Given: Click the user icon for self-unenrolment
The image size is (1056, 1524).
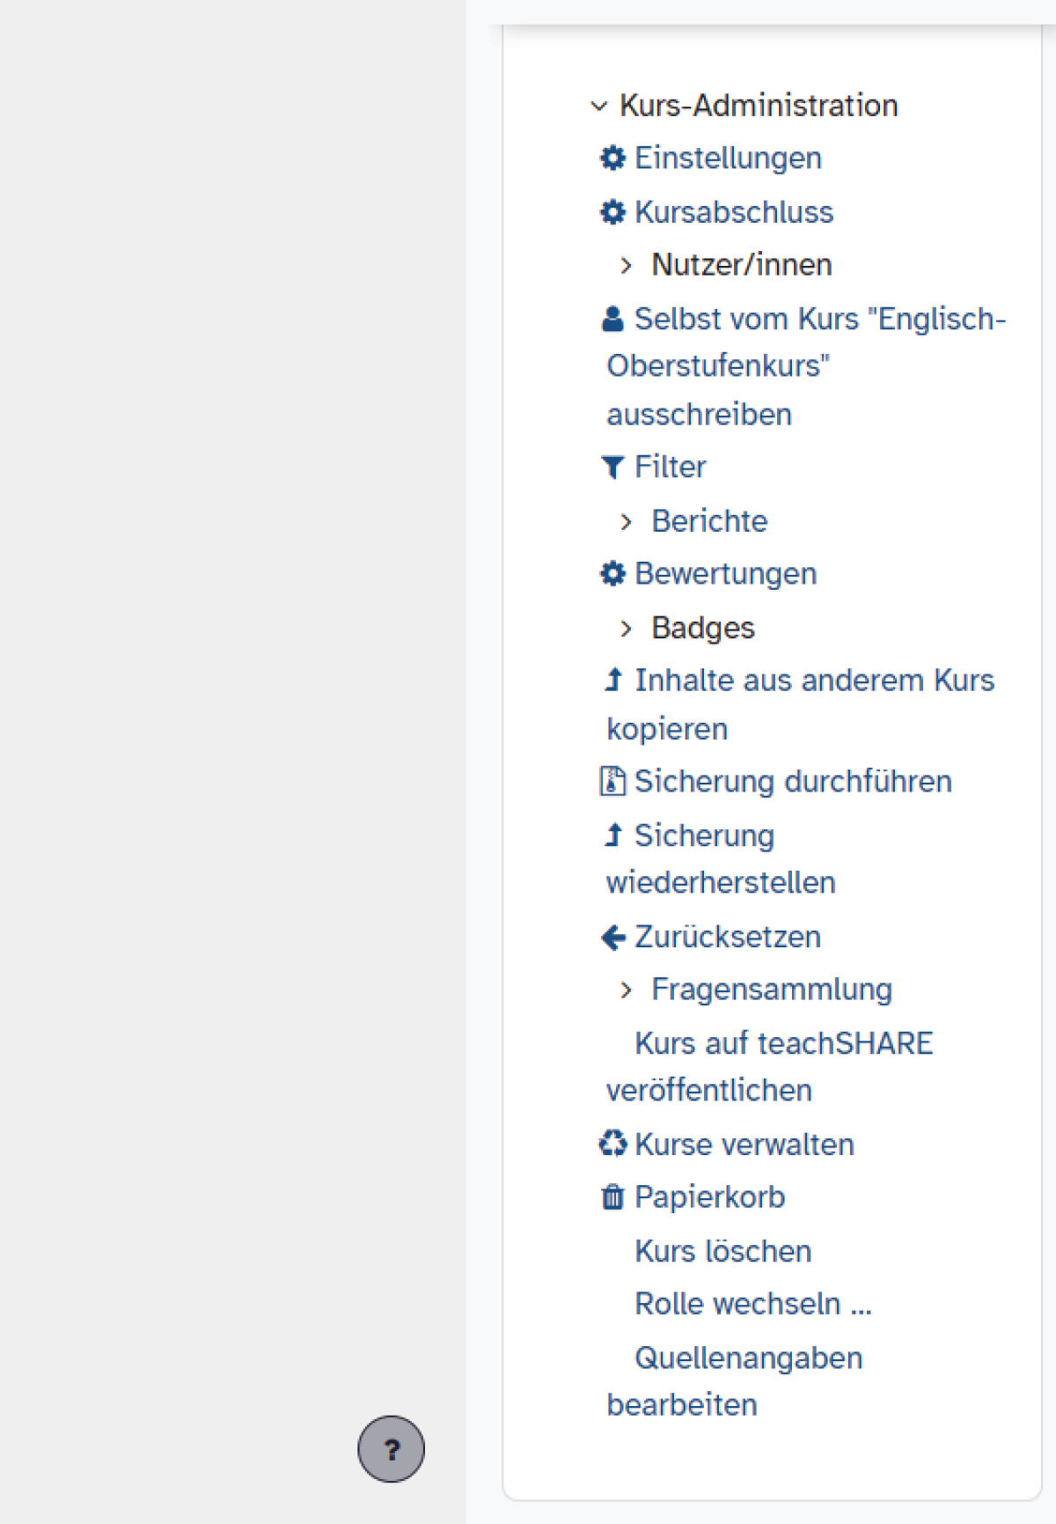Looking at the screenshot, I should 612,319.
